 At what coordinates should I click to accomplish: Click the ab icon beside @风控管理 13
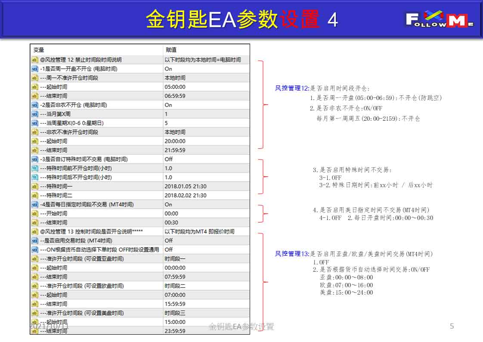[34, 232]
